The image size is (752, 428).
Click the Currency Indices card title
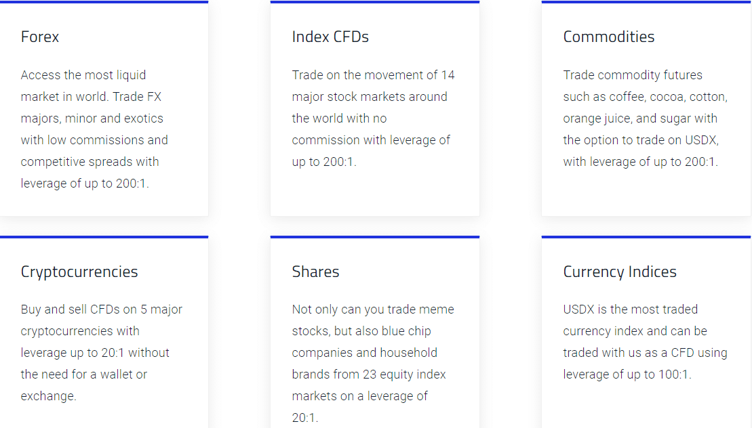(620, 272)
